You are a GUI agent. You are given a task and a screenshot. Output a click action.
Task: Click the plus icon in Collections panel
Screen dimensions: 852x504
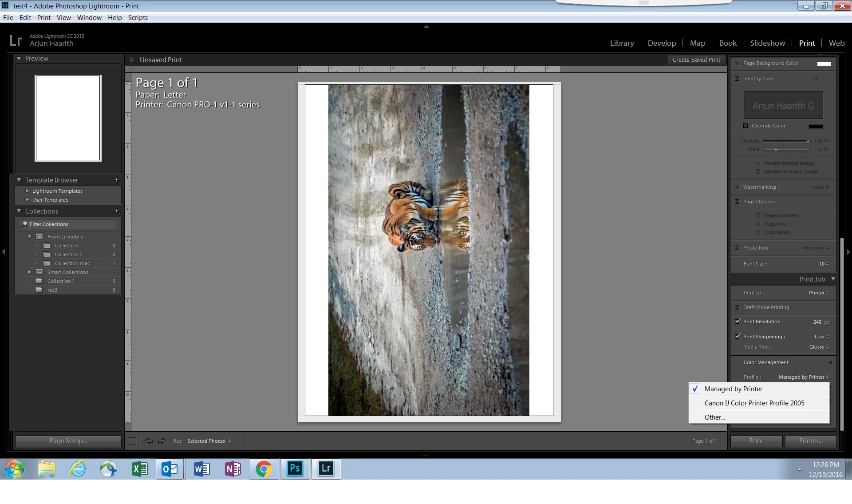click(117, 211)
